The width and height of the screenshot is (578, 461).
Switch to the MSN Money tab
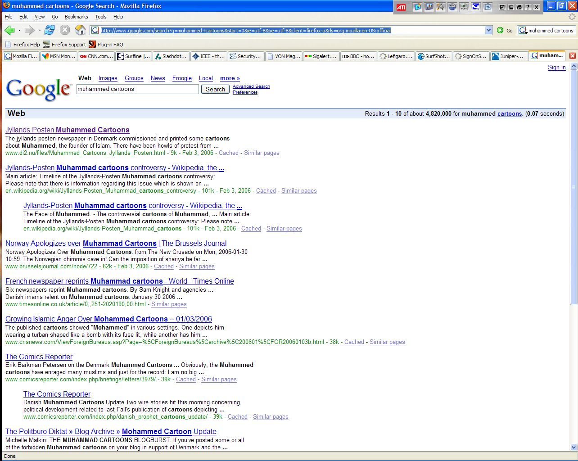(59, 56)
